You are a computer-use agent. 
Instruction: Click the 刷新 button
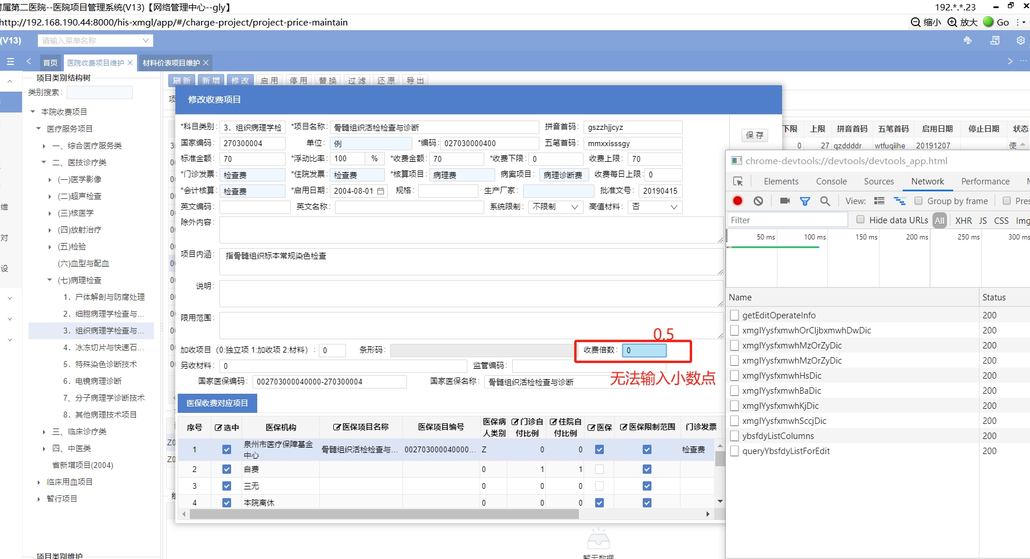[x=181, y=81]
